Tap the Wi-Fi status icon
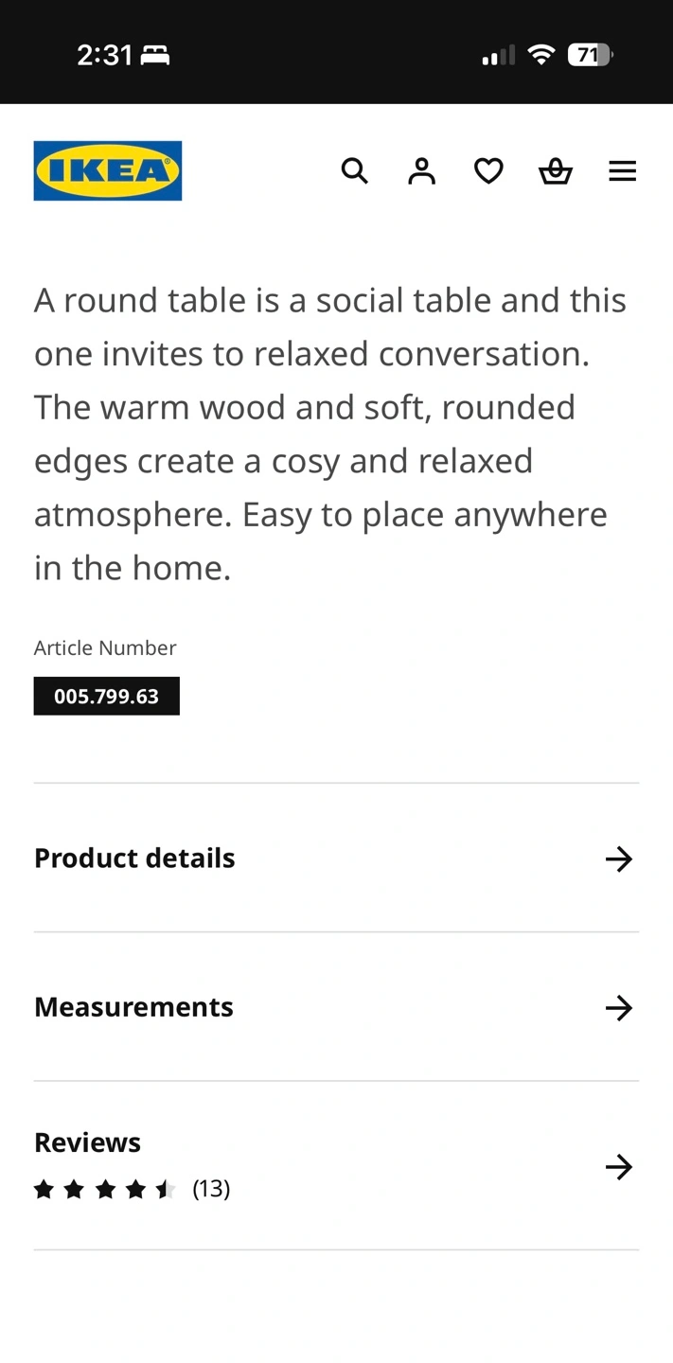Viewport: 673px width, 1363px height. pyautogui.click(x=541, y=55)
